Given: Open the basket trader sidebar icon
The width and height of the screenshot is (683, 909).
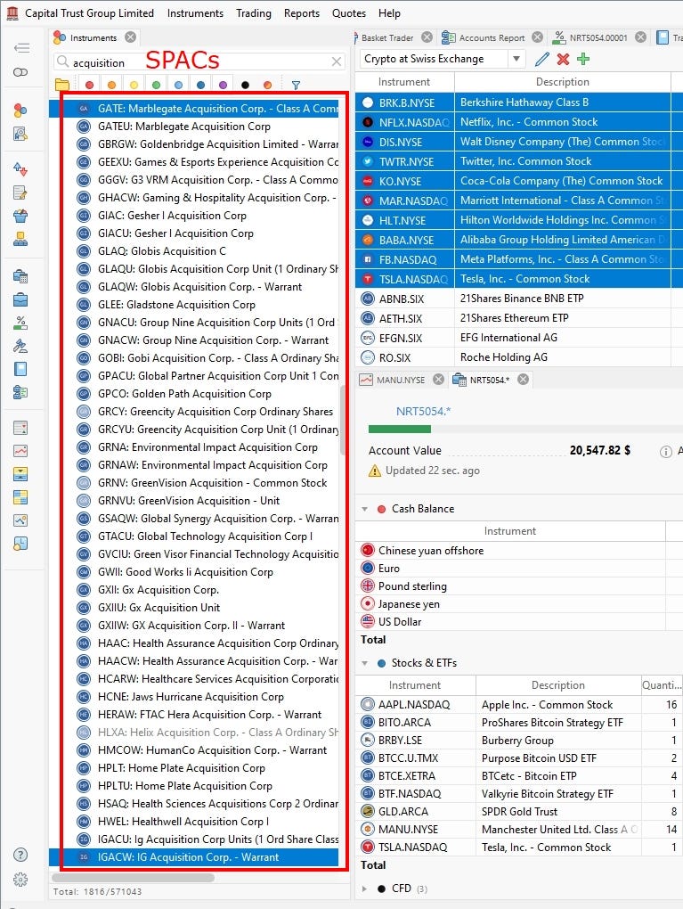Looking at the screenshot, I should (x=20, y=216).
